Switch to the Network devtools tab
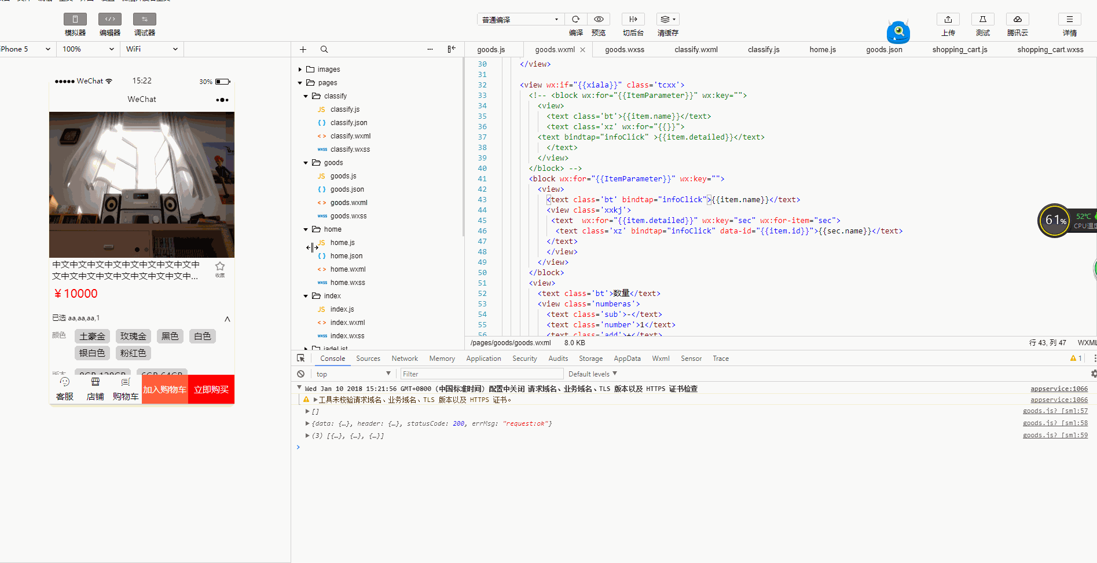This screenshot has width=1097, height=563. click(405, 359)
